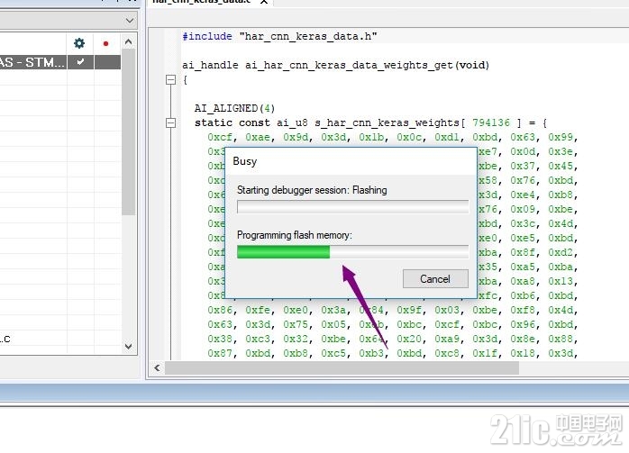The width and height of the screenshot is (629, 453).
Task: Cancel the flash programming in the Busy dialog
Action: pyautogui.click(x=435, y=278)
